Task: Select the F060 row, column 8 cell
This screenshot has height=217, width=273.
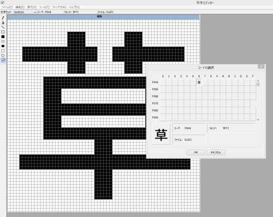Action: 211,97
